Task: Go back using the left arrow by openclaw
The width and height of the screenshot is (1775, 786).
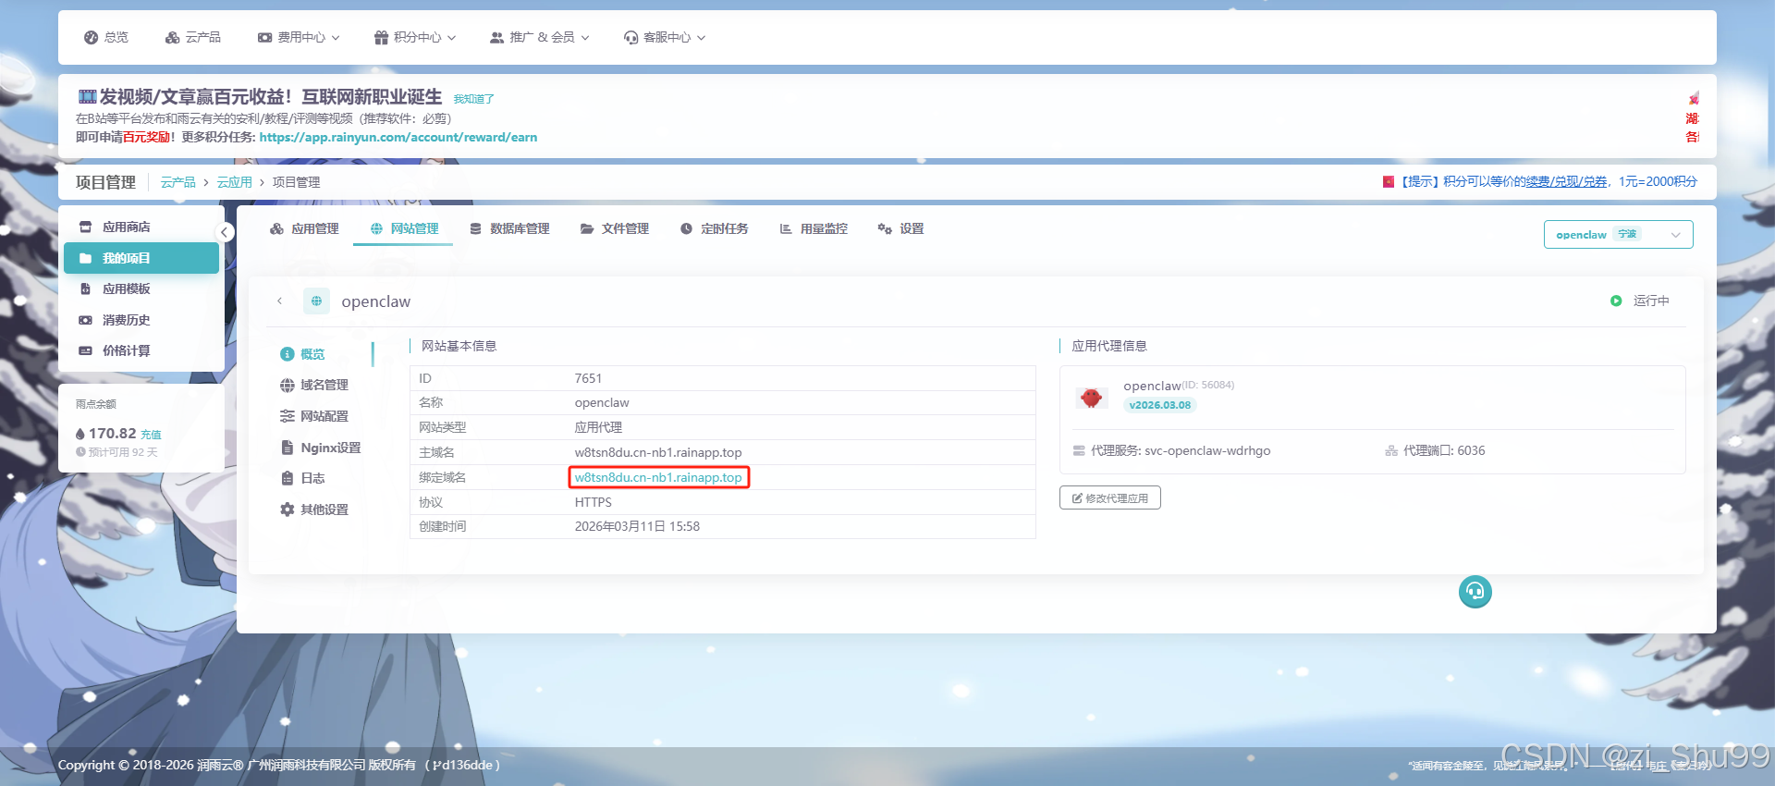Action: click(x=279, y=301)
